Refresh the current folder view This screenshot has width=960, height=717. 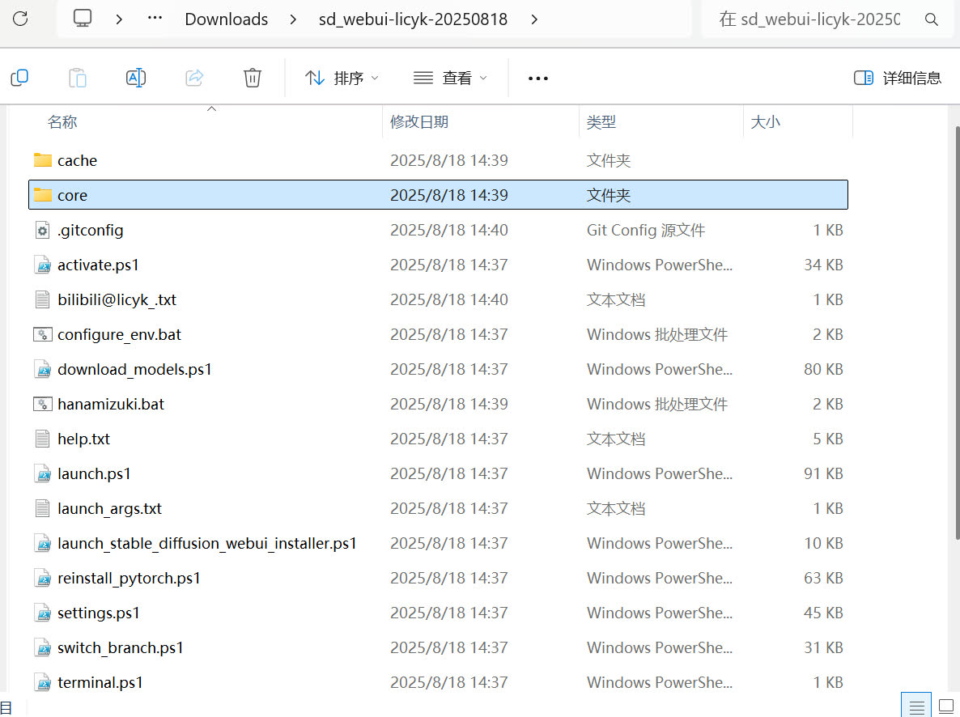(20, 19)
